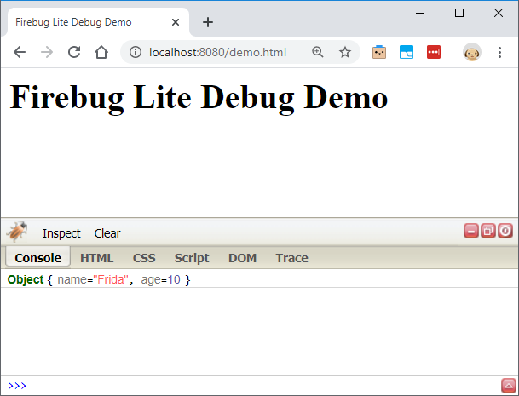The image size is (519, 396).
Task: Detach Firebug panel into popup window
Action: (x=488, y=231)
